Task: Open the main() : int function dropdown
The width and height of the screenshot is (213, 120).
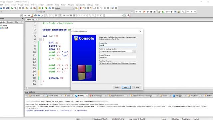Action: coord(132,12)
